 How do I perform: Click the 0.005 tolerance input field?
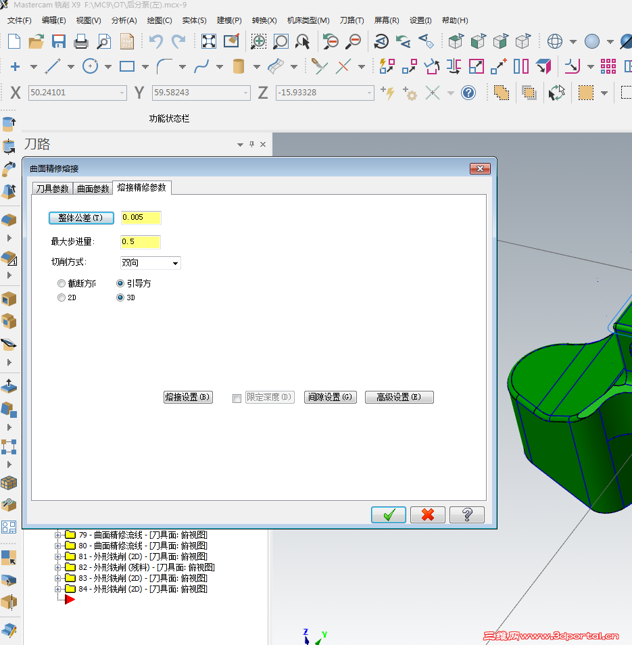[141, 218]
